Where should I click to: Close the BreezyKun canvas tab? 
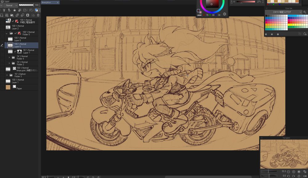(58, 2)
